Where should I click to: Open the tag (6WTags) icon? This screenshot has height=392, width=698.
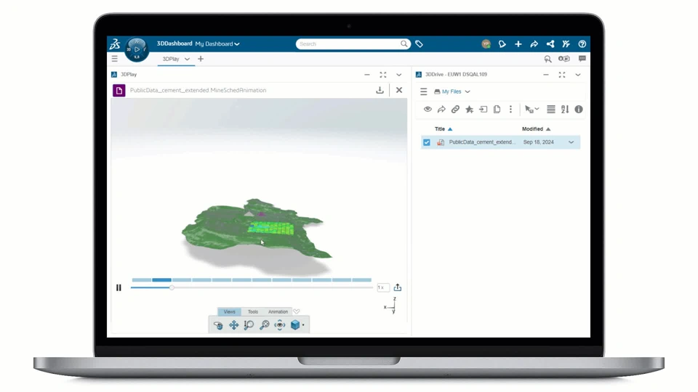419,44
